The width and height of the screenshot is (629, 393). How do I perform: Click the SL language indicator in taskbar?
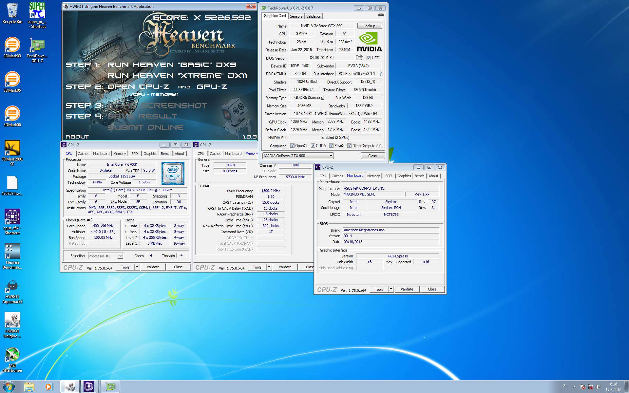565,386
